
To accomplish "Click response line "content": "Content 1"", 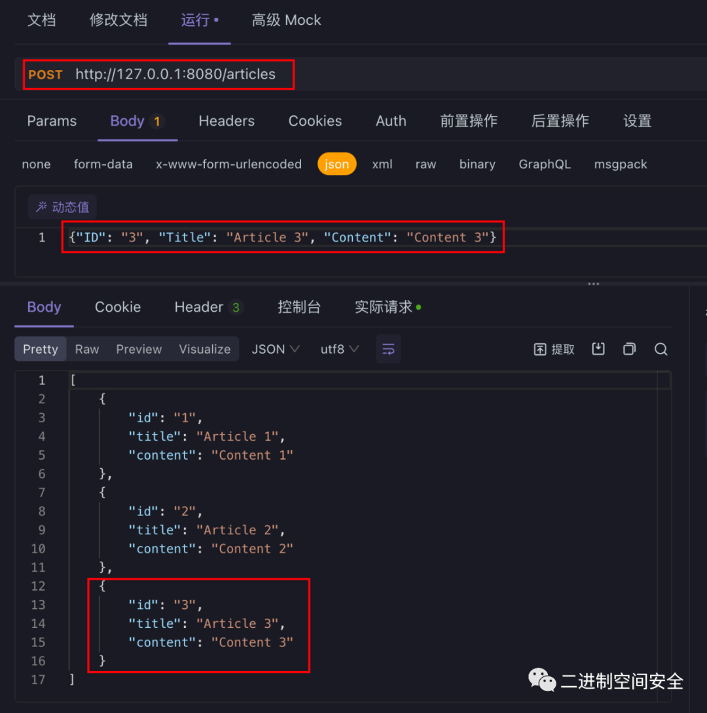I will point(211,455).
